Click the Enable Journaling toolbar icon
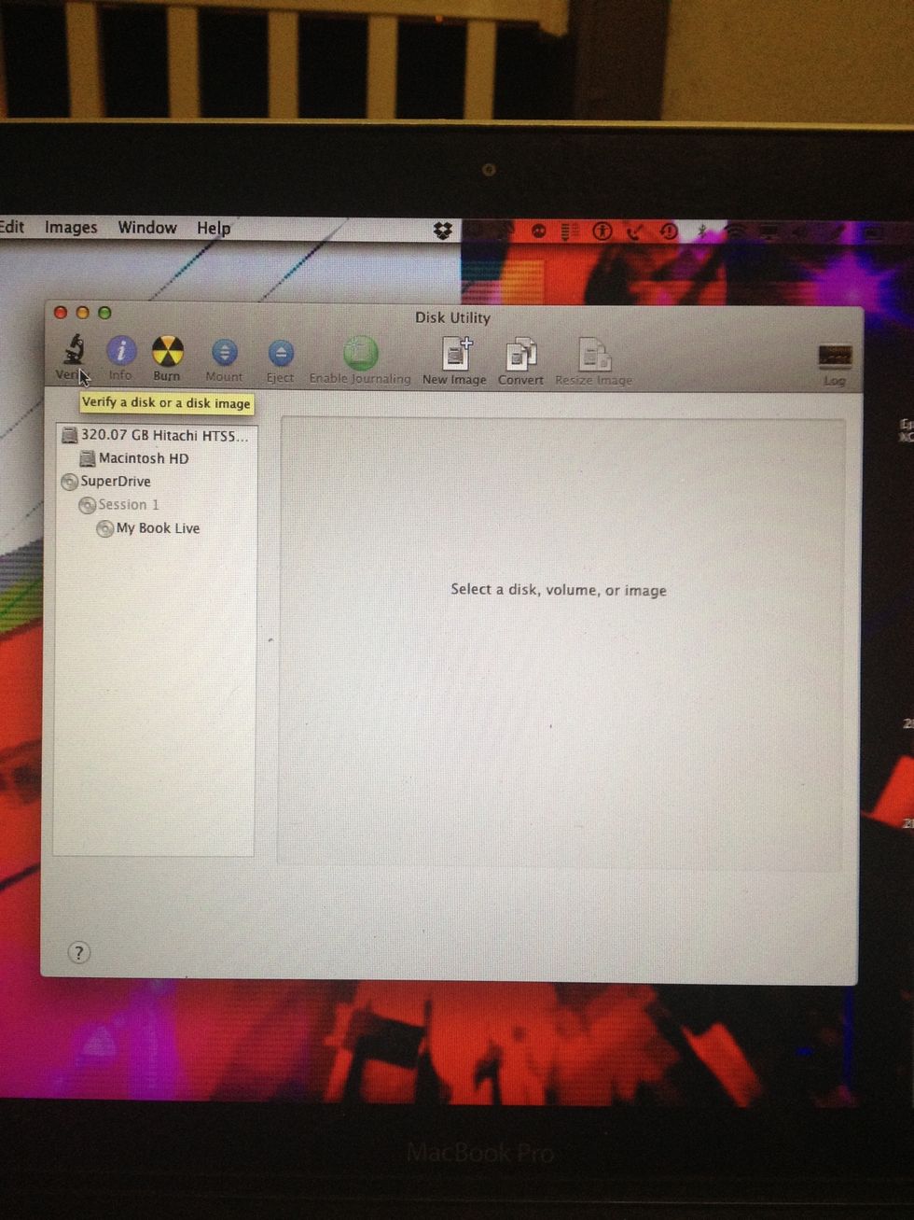The image size is (914, 1220). click(360, 354)
